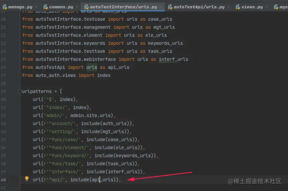Click the r'^setting/' pattern string
Viewport: 288px width, 191px height.
[x=60, y=131]
